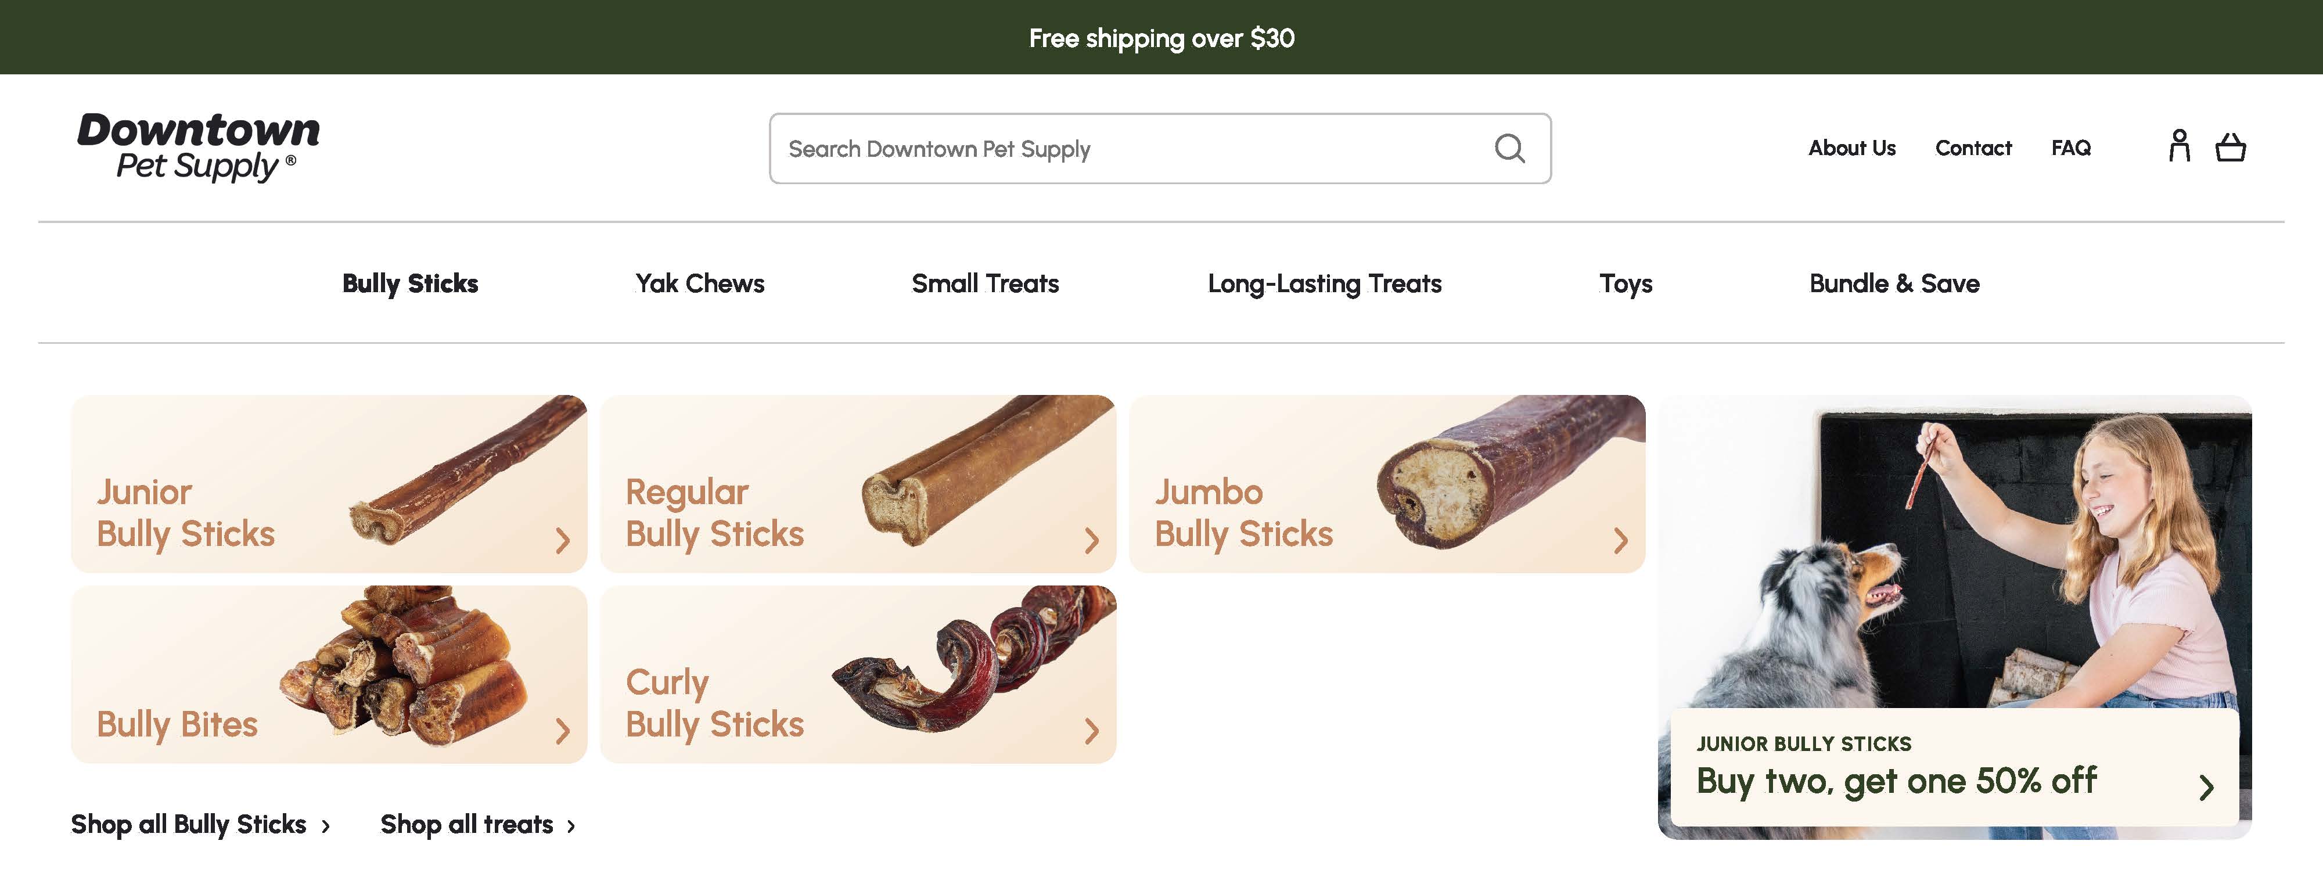
Task: Open the shopping basket icon
Action: tap(2230, 147)
